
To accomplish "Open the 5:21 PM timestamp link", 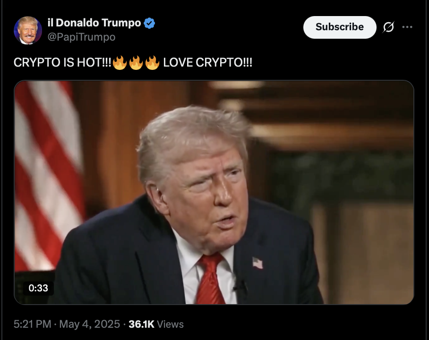I will [32, 324].
